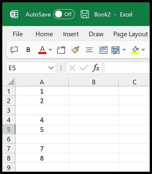Expand the Name Box dropdown

(x=51, y=68)
